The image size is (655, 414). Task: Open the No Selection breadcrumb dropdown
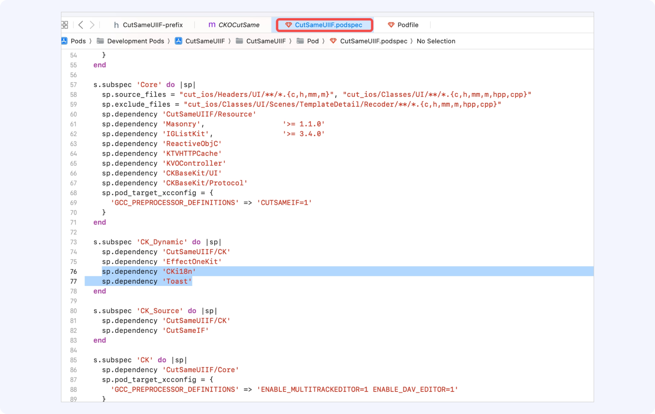(x=436, y=41)
